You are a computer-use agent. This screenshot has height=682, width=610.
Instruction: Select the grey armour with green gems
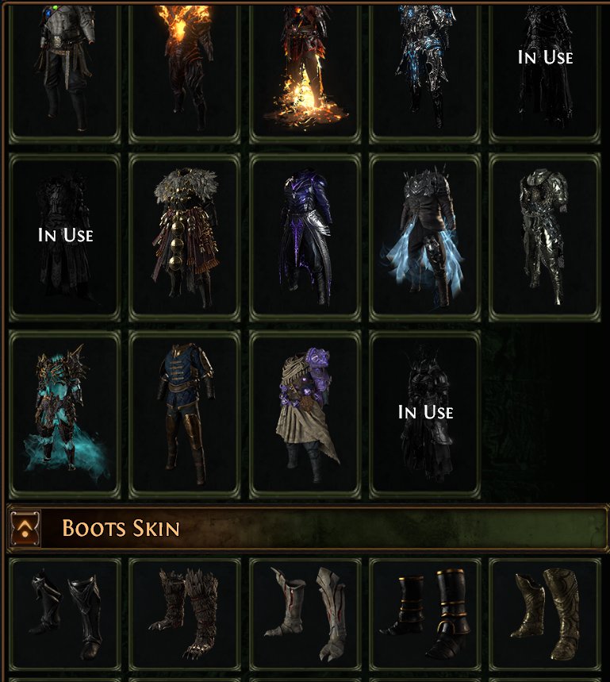[65, 71]
